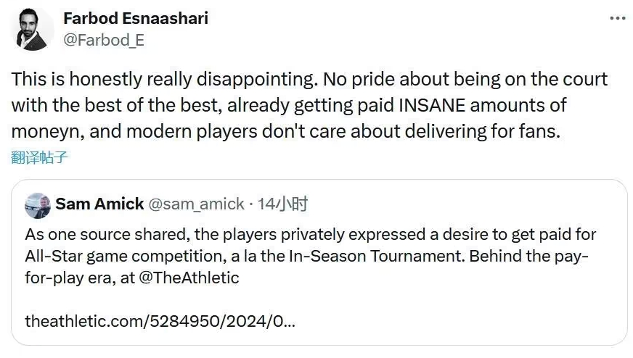Open the more options ellipsis menu

[617, 18]
